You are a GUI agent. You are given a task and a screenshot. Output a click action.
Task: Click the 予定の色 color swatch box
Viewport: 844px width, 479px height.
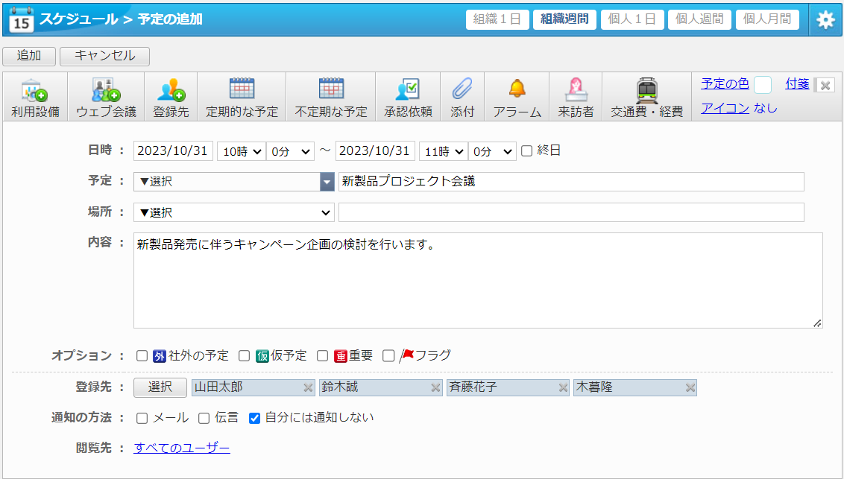click(762, 85)
